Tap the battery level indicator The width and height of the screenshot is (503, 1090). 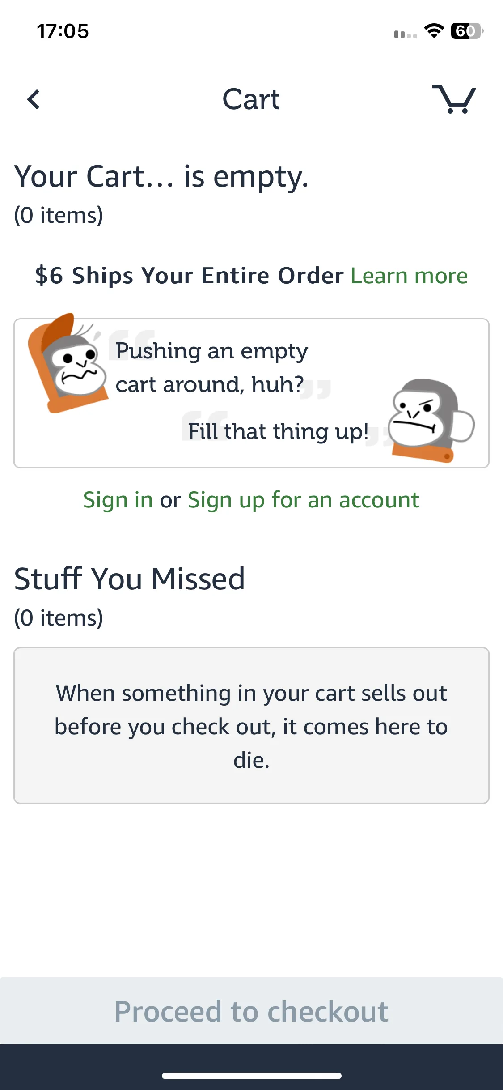click(x=467, y=31)
